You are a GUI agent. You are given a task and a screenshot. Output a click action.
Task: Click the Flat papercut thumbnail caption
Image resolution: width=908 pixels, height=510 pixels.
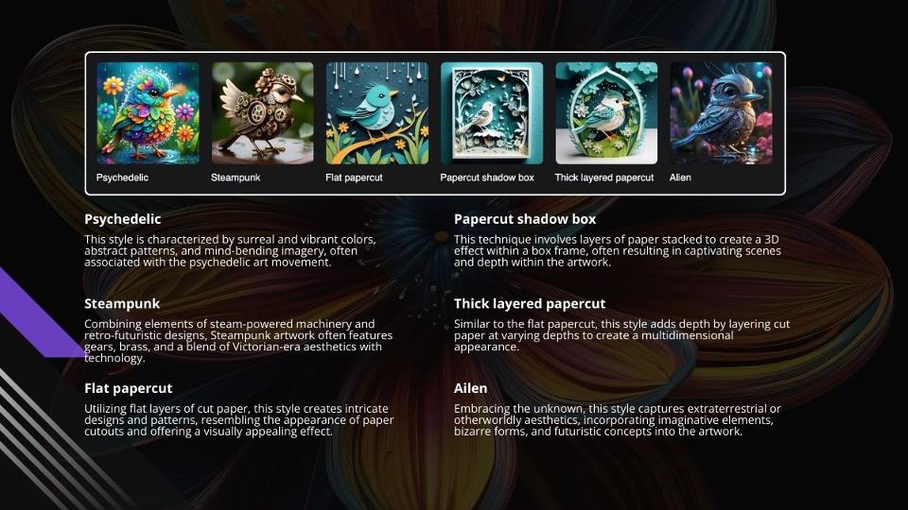(354, 178)
